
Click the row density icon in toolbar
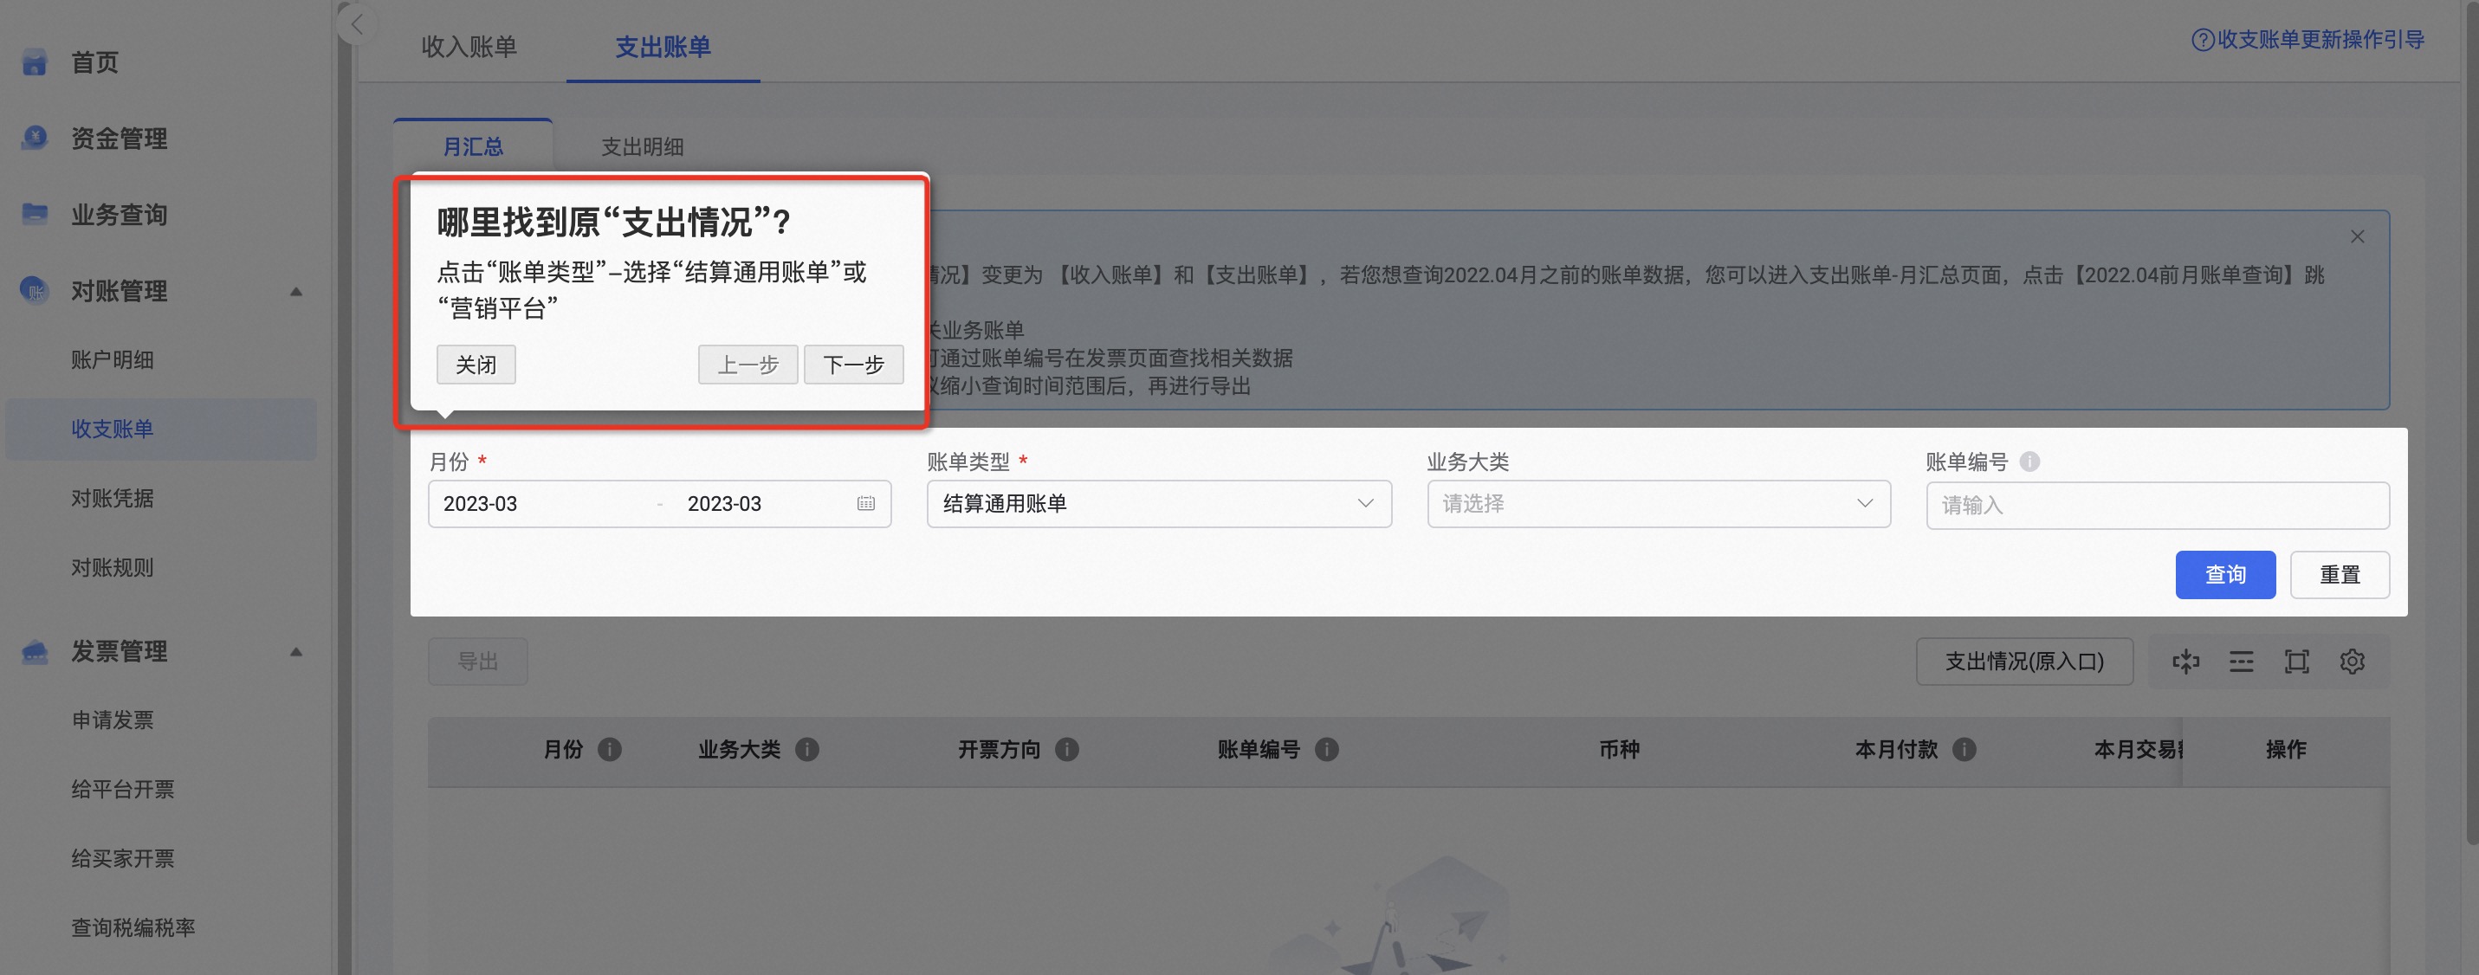pyautogui.click(x=2242, y=662)
